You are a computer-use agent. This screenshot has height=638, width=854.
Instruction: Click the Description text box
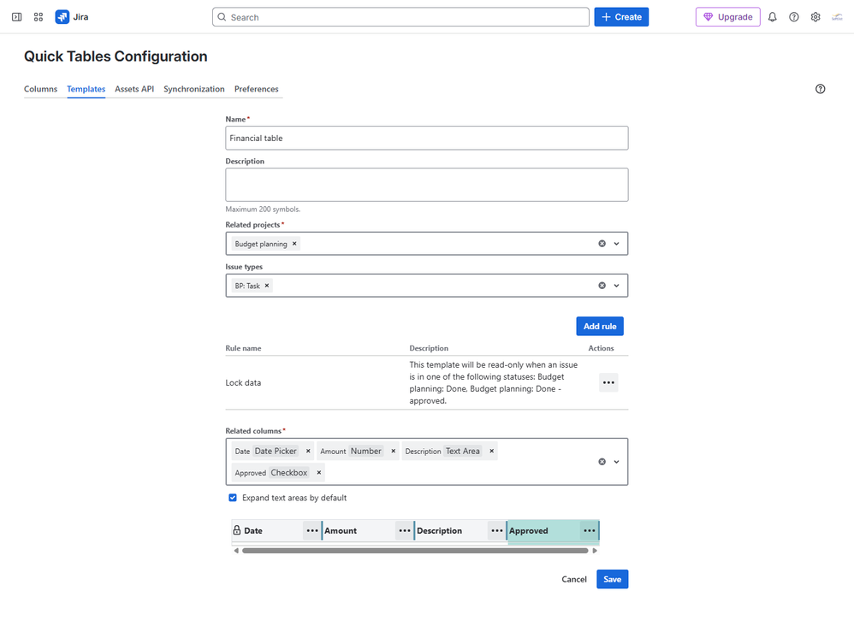(x=427, y=185)
